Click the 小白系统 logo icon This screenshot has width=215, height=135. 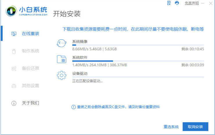tap(11, 11)
